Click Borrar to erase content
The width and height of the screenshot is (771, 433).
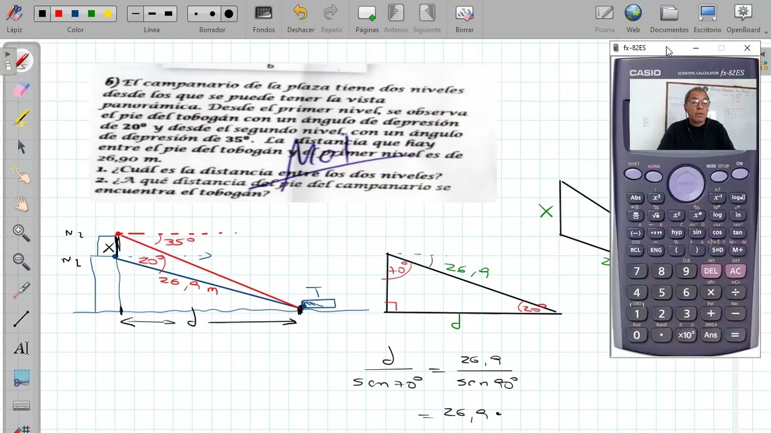pyautogui.click(x=464, y=18)
